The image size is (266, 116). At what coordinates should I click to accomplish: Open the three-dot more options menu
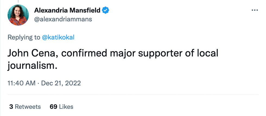255,10
